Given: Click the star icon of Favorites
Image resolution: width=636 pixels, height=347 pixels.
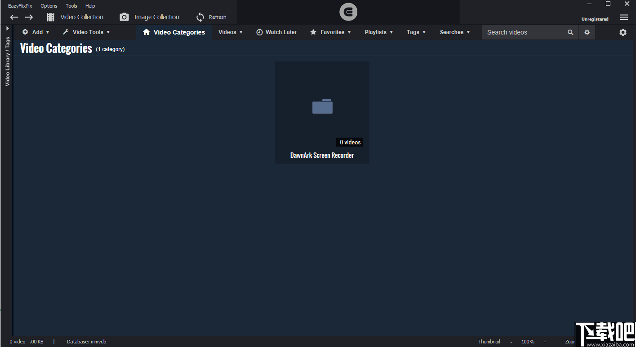Looking at the screenshot, I should click(313, 32).
